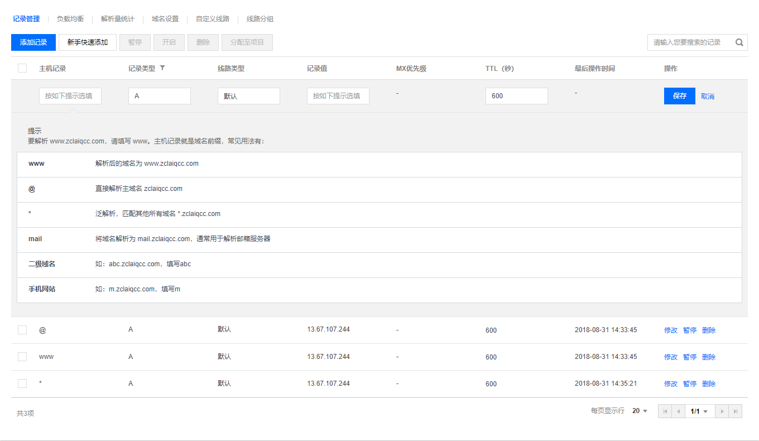Screen dimensions: 759x441
Task: Switch to 自定义线路 tab
Action: (213, 19)
